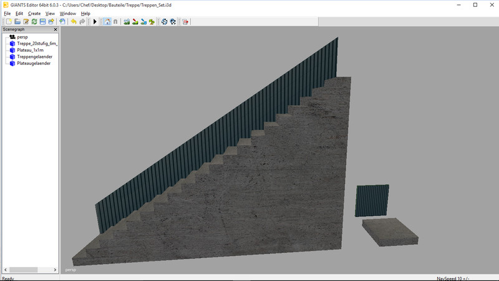
Task: Open the Window menu
Action: (x=68, y=13)
